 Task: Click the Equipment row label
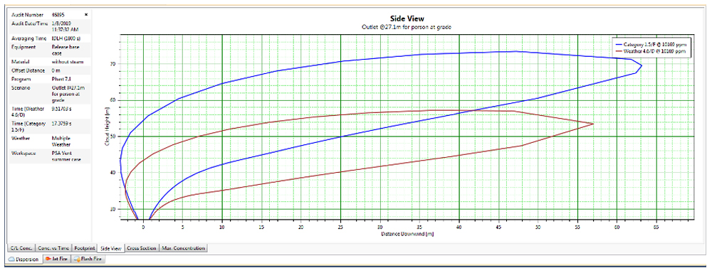click(23, 47)
